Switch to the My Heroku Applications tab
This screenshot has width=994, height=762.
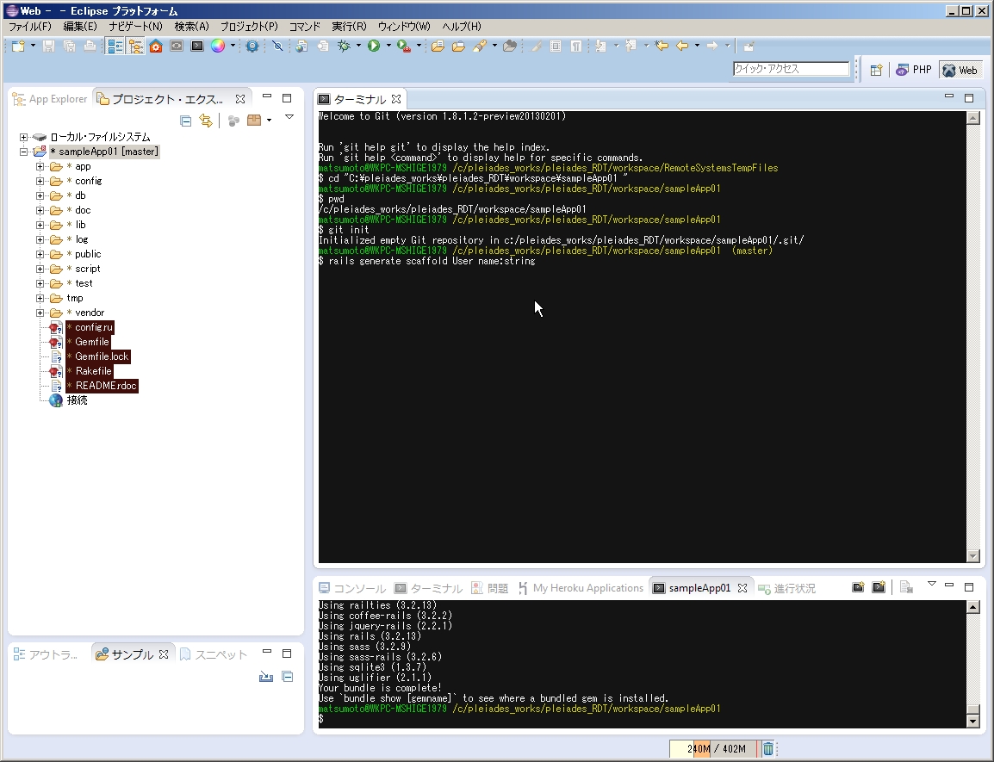(581, 588)
